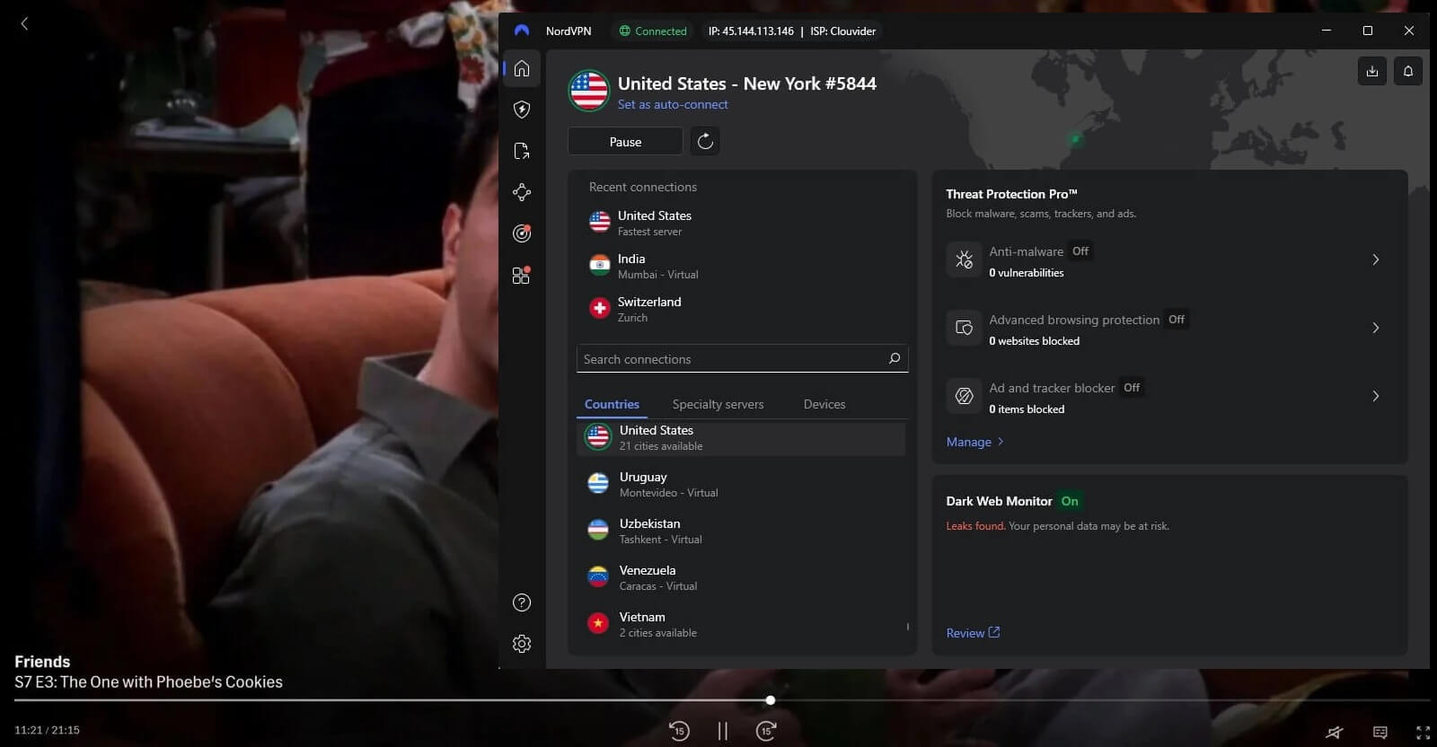Click the Ad and tracker blocker Off status
Viewport: 1437px width, 747px height.
(1132, 388)
